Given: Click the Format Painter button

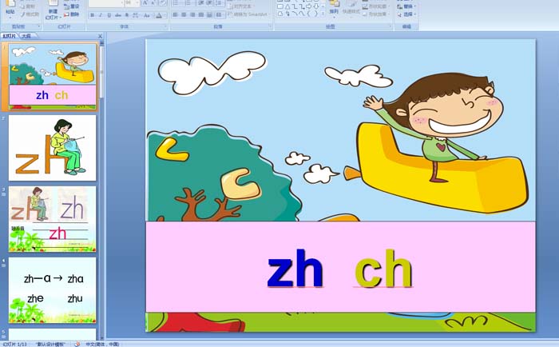Looking at the screenshot, I should pyautogui.click(x=29, y=14).
